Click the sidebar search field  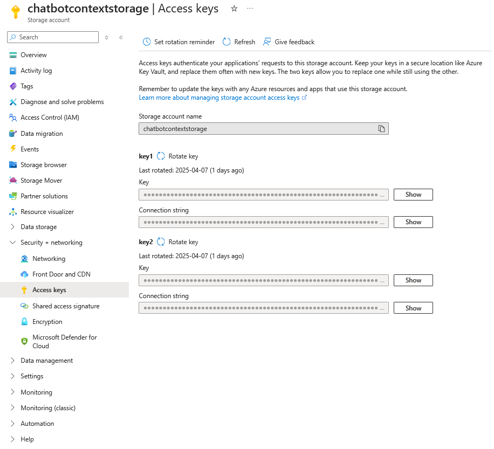[52, 37]
